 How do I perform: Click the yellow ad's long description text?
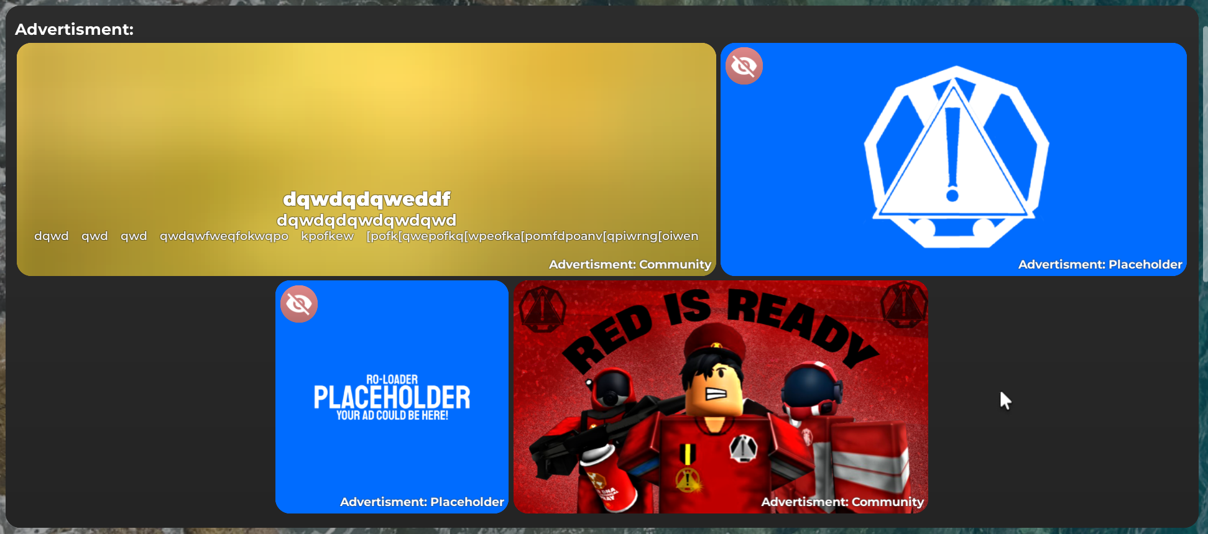tap(366, 236)
